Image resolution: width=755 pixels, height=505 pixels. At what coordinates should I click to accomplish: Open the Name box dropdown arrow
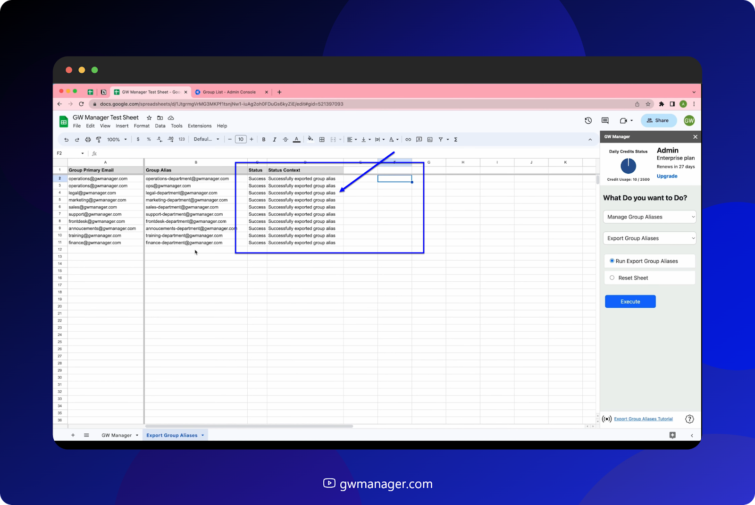click(x=83, y=153)
